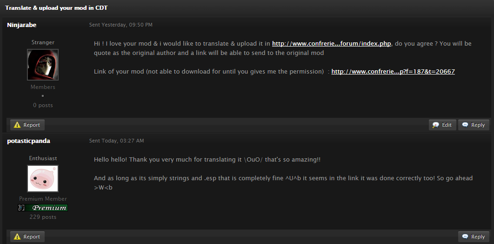The width and height of the screenshot is (494, 244).
Task: Reply to potasticpanda's message
Action: 474,237
